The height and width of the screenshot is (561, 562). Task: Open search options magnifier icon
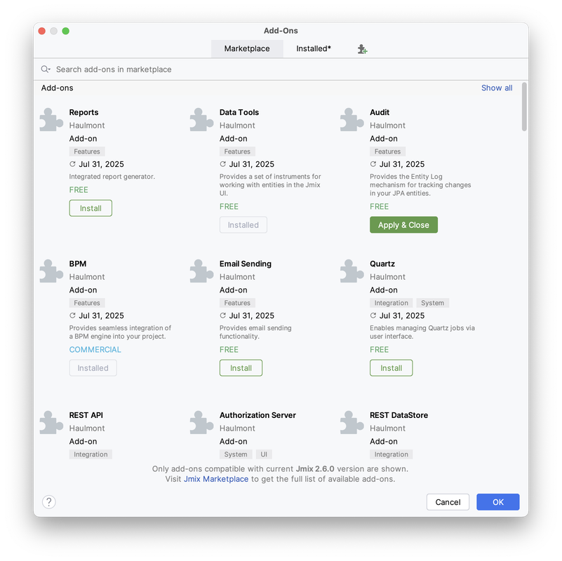point(46,69)
